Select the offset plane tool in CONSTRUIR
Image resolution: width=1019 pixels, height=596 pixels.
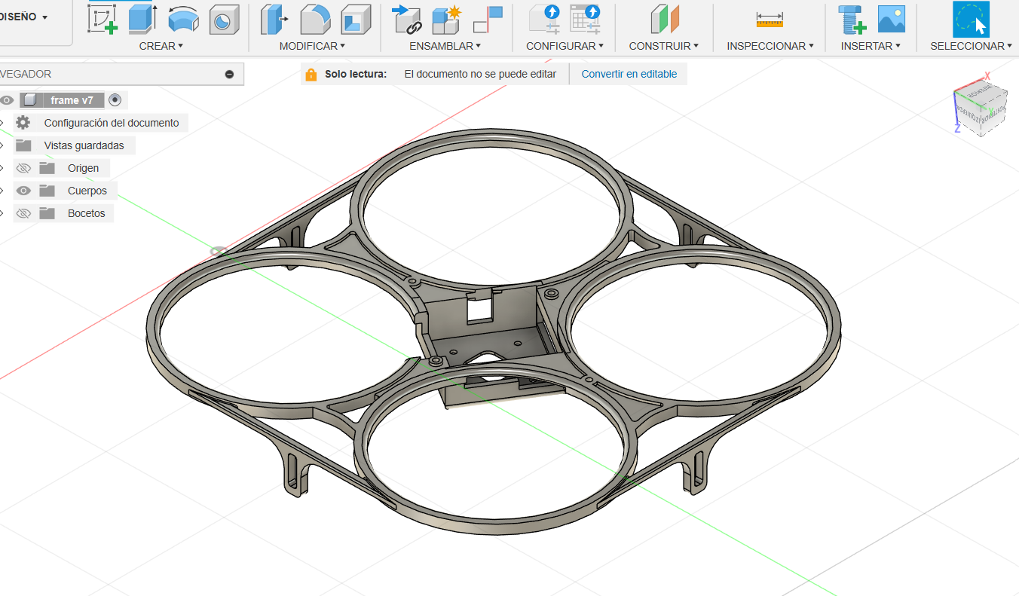pyautogui.click(x=664, y=19)
